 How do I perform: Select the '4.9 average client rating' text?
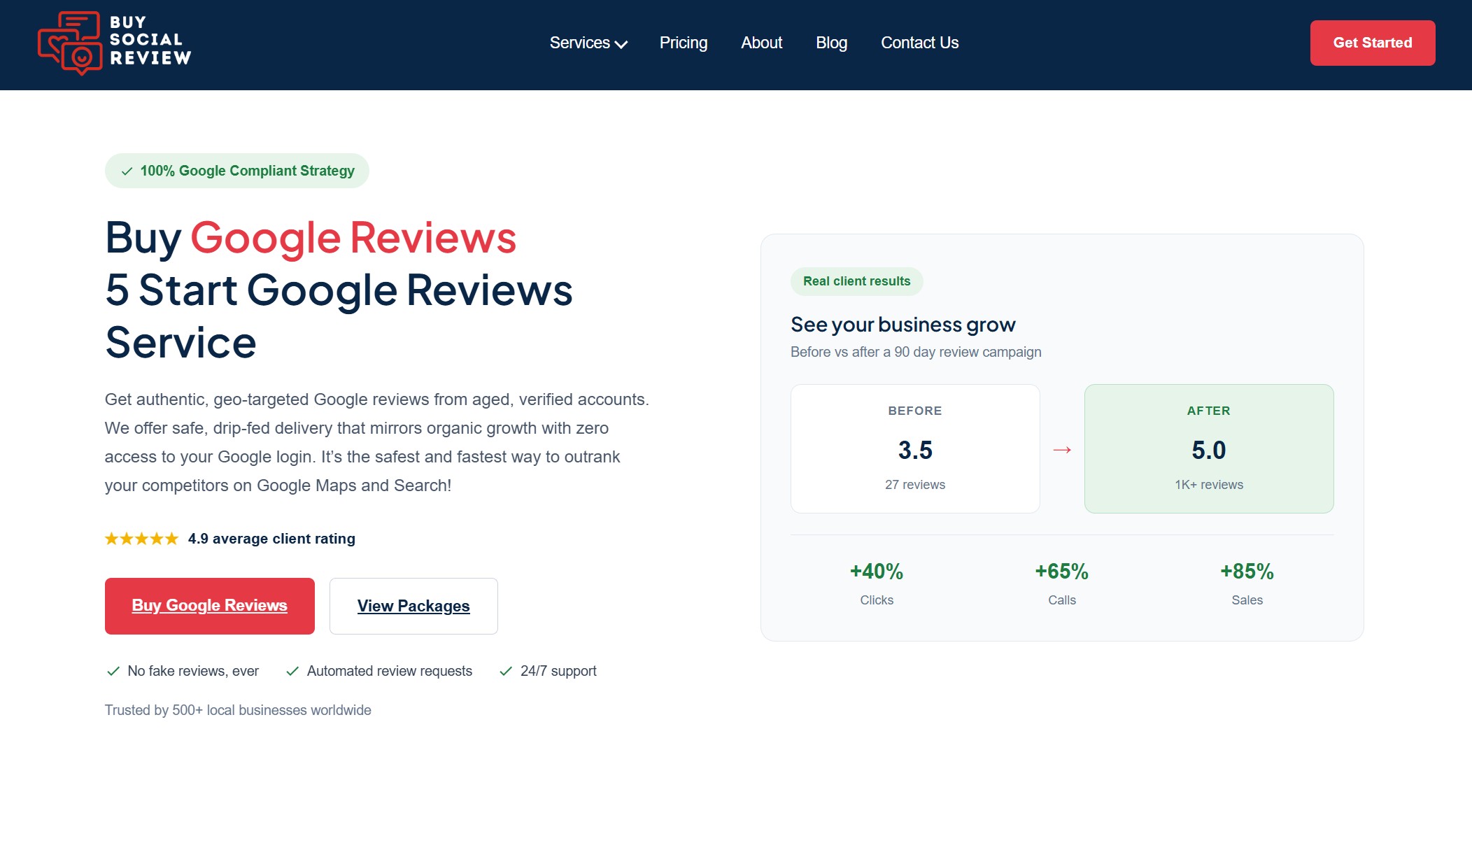tap(271, 539)
